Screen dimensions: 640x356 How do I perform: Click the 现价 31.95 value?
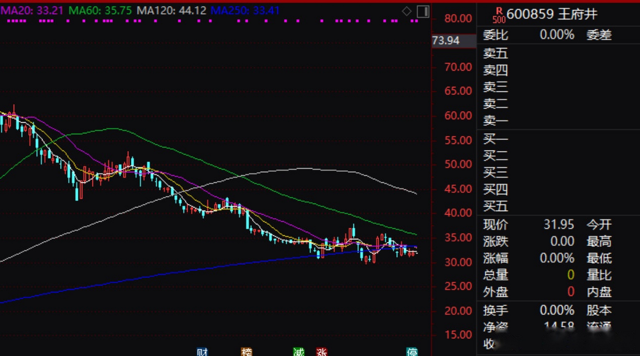[x=558, y=224]
